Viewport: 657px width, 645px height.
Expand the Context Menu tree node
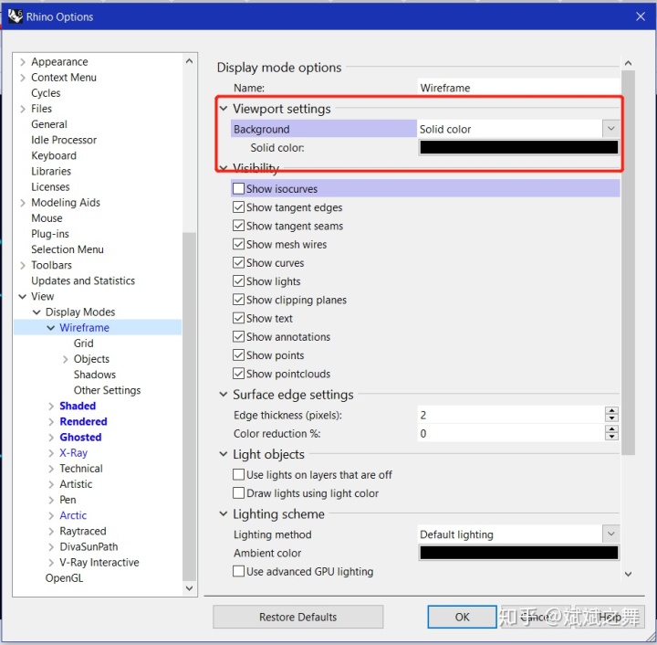23,78
